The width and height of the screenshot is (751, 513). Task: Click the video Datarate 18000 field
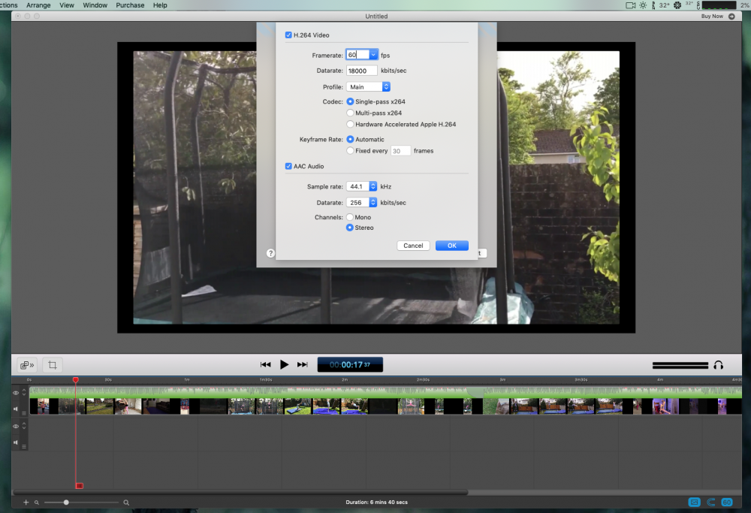coord(362,71)
